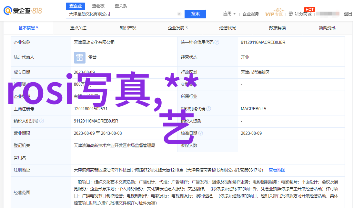Open the 知识产权 tab
Image resolution: width=353 pixels, height=208 pixels.
point(128,28)
